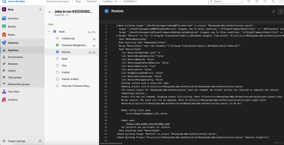Screen dimensions: 284x145
Task: Select the Build job row
Action: [x=72, y=32]
